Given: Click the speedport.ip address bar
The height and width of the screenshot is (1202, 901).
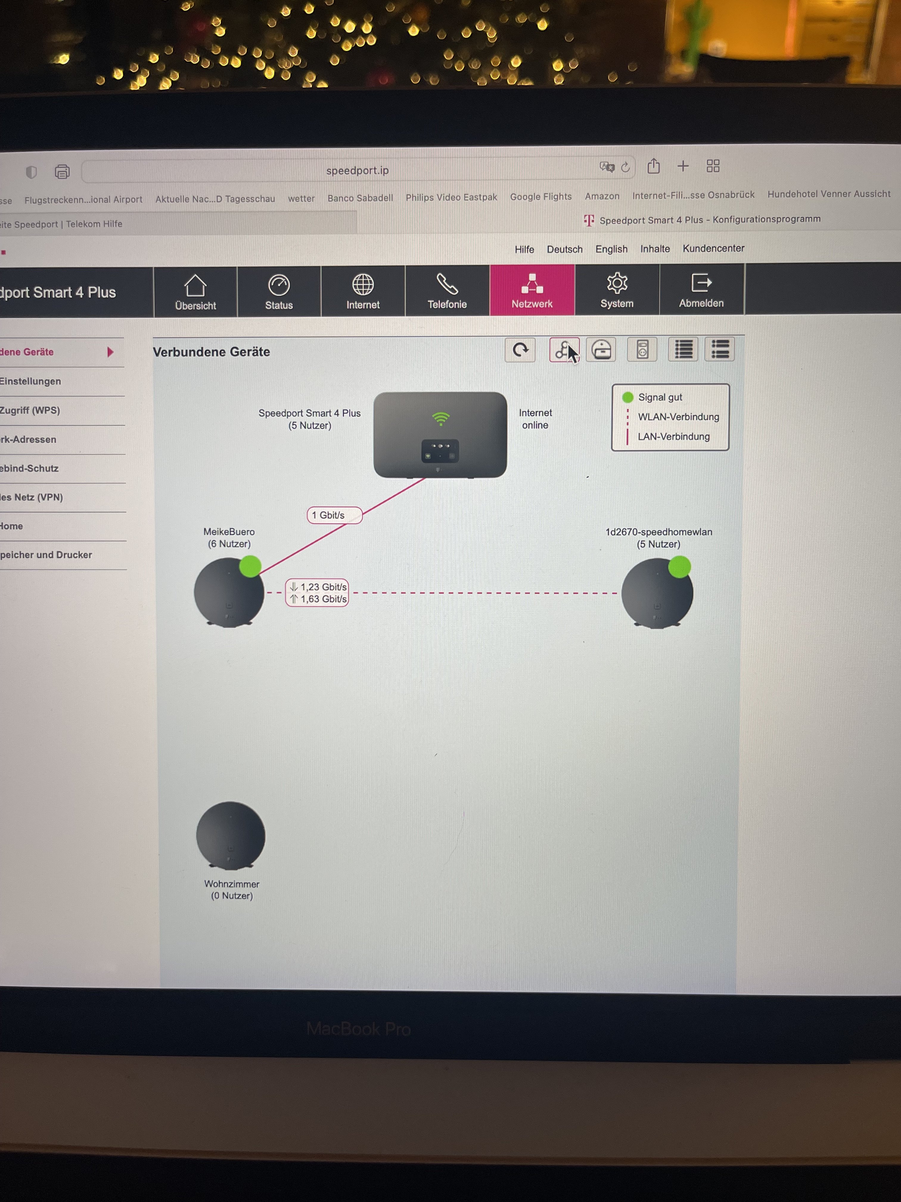Looking at the screenshot, I should click(357, 171).
